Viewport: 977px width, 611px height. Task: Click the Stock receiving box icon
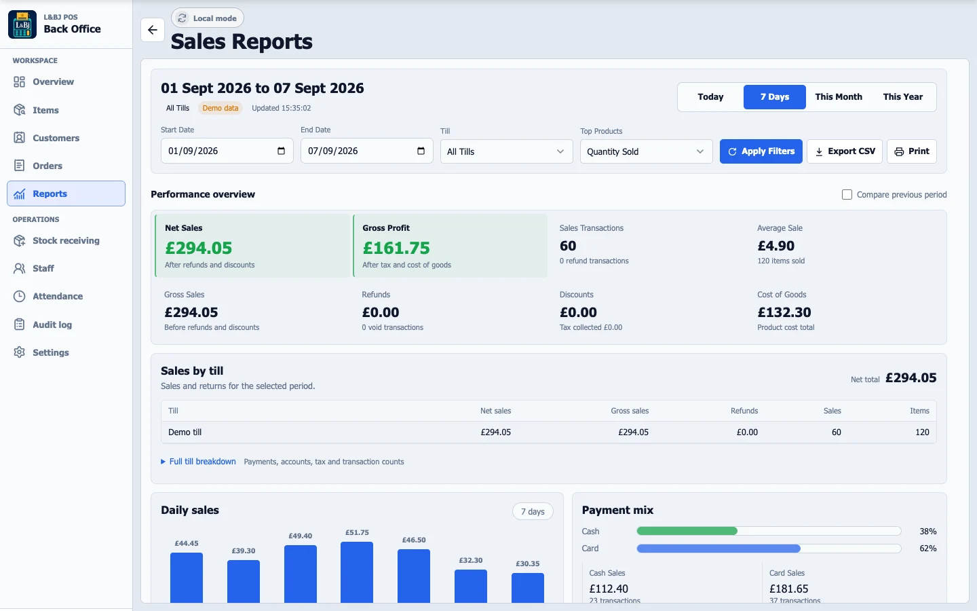[x=19, y=240]
